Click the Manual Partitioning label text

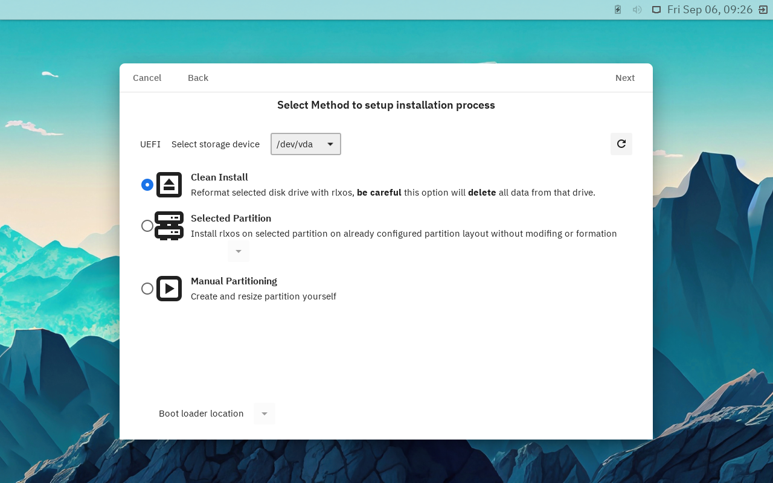click(234, 281)
